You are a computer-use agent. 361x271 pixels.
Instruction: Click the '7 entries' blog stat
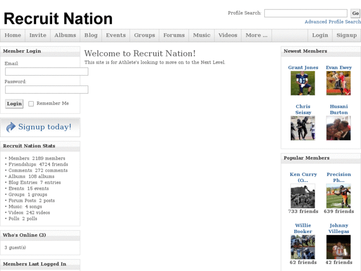(50, 182)
